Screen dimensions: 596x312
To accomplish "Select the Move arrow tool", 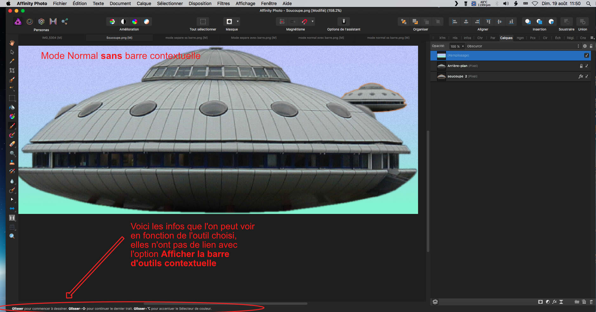I will 12,52.
